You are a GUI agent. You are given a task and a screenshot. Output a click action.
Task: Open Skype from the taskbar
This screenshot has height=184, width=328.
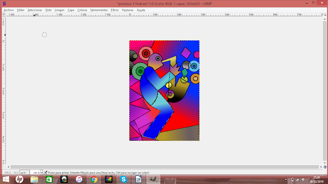coord(124,179)
